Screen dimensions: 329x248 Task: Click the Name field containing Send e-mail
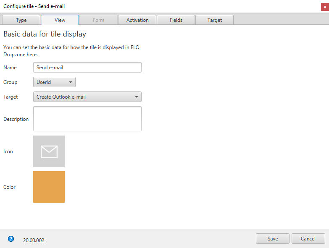point(87,68)
